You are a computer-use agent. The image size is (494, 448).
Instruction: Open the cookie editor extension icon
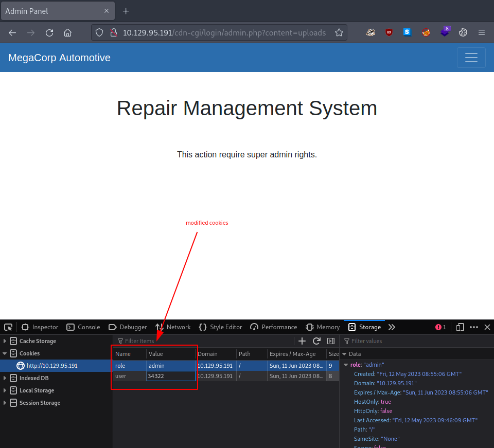pyautogui.click(x=463, y=32)
